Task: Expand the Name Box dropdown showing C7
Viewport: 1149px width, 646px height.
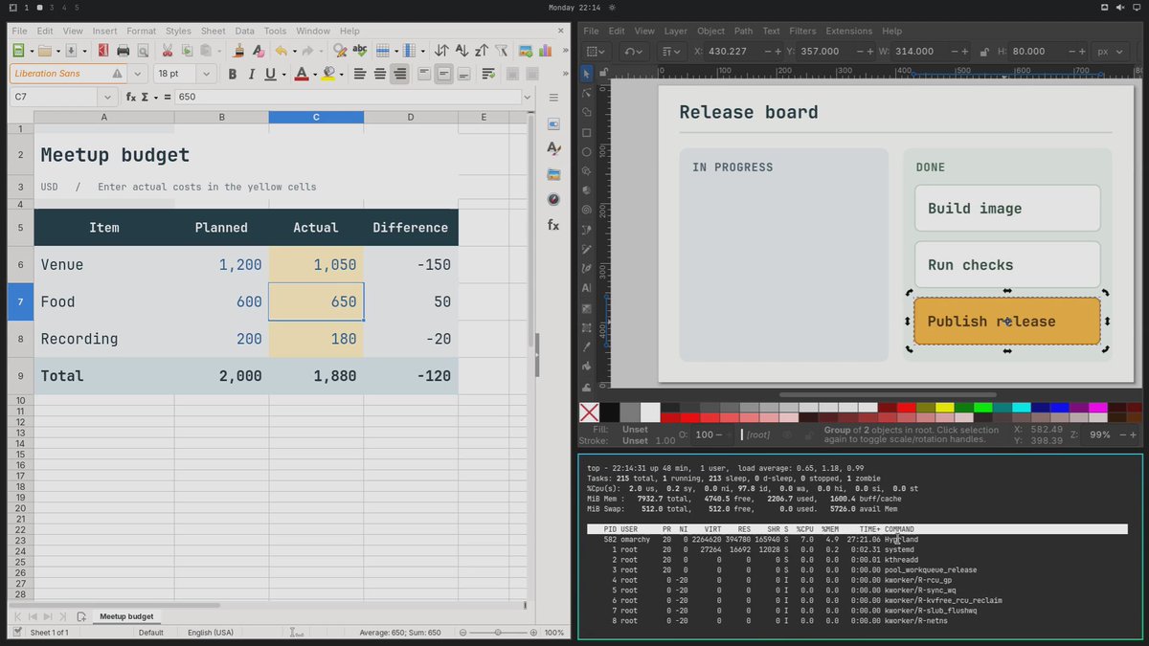Action: point(107,97)
